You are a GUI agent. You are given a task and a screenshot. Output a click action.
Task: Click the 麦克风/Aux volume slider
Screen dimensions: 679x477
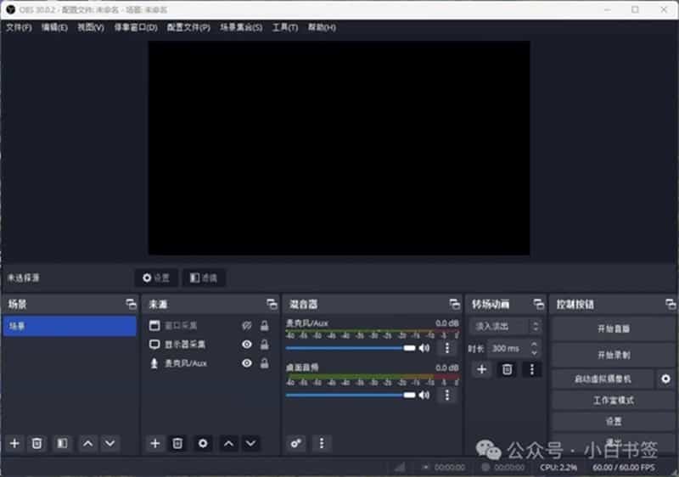[x=348, y=348]
